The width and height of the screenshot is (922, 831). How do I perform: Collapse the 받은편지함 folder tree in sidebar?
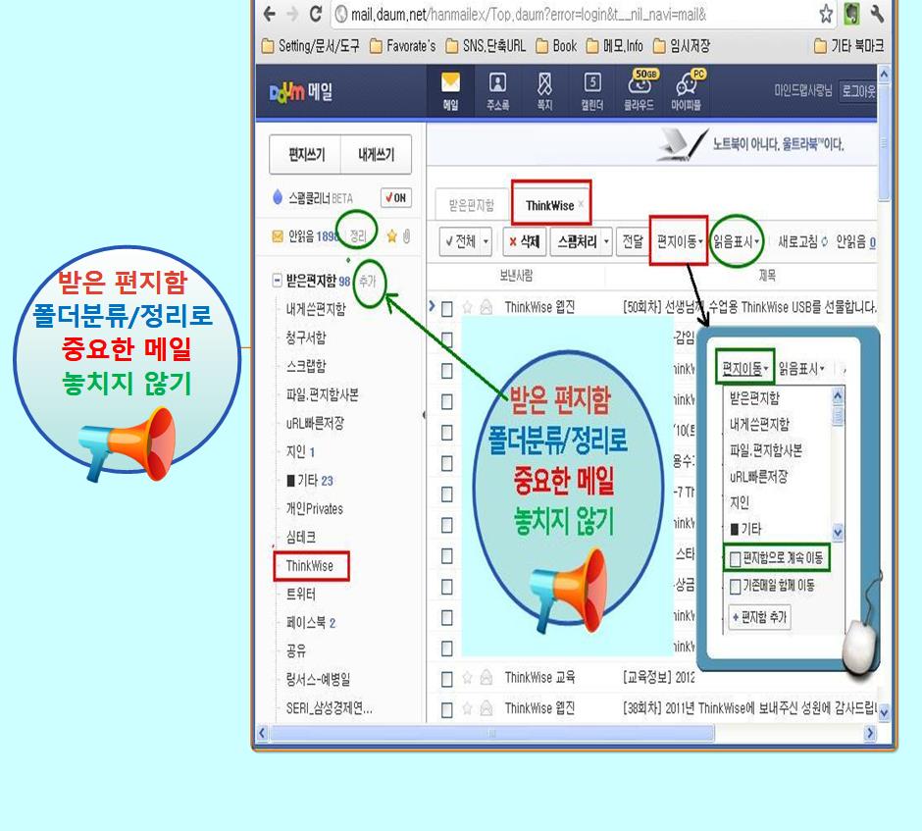pyautogui.click(x=277, y=282)
